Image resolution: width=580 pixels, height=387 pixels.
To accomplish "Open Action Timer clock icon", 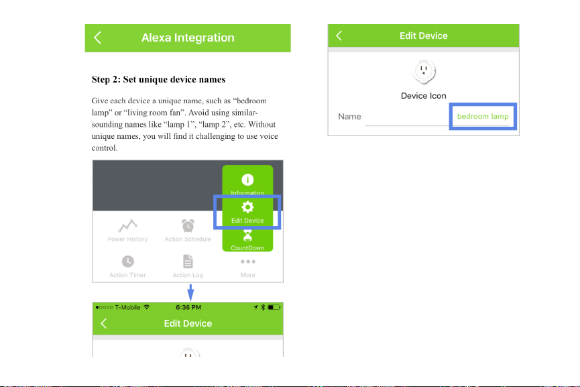I will [127, 262].
